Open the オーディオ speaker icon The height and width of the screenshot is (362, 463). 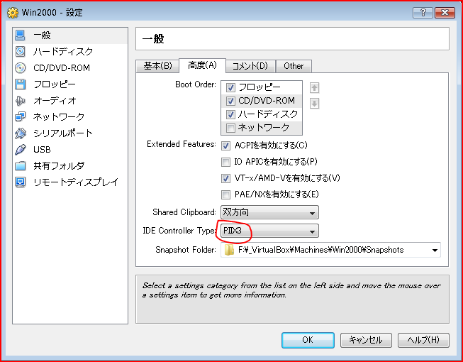coord(20,101)
